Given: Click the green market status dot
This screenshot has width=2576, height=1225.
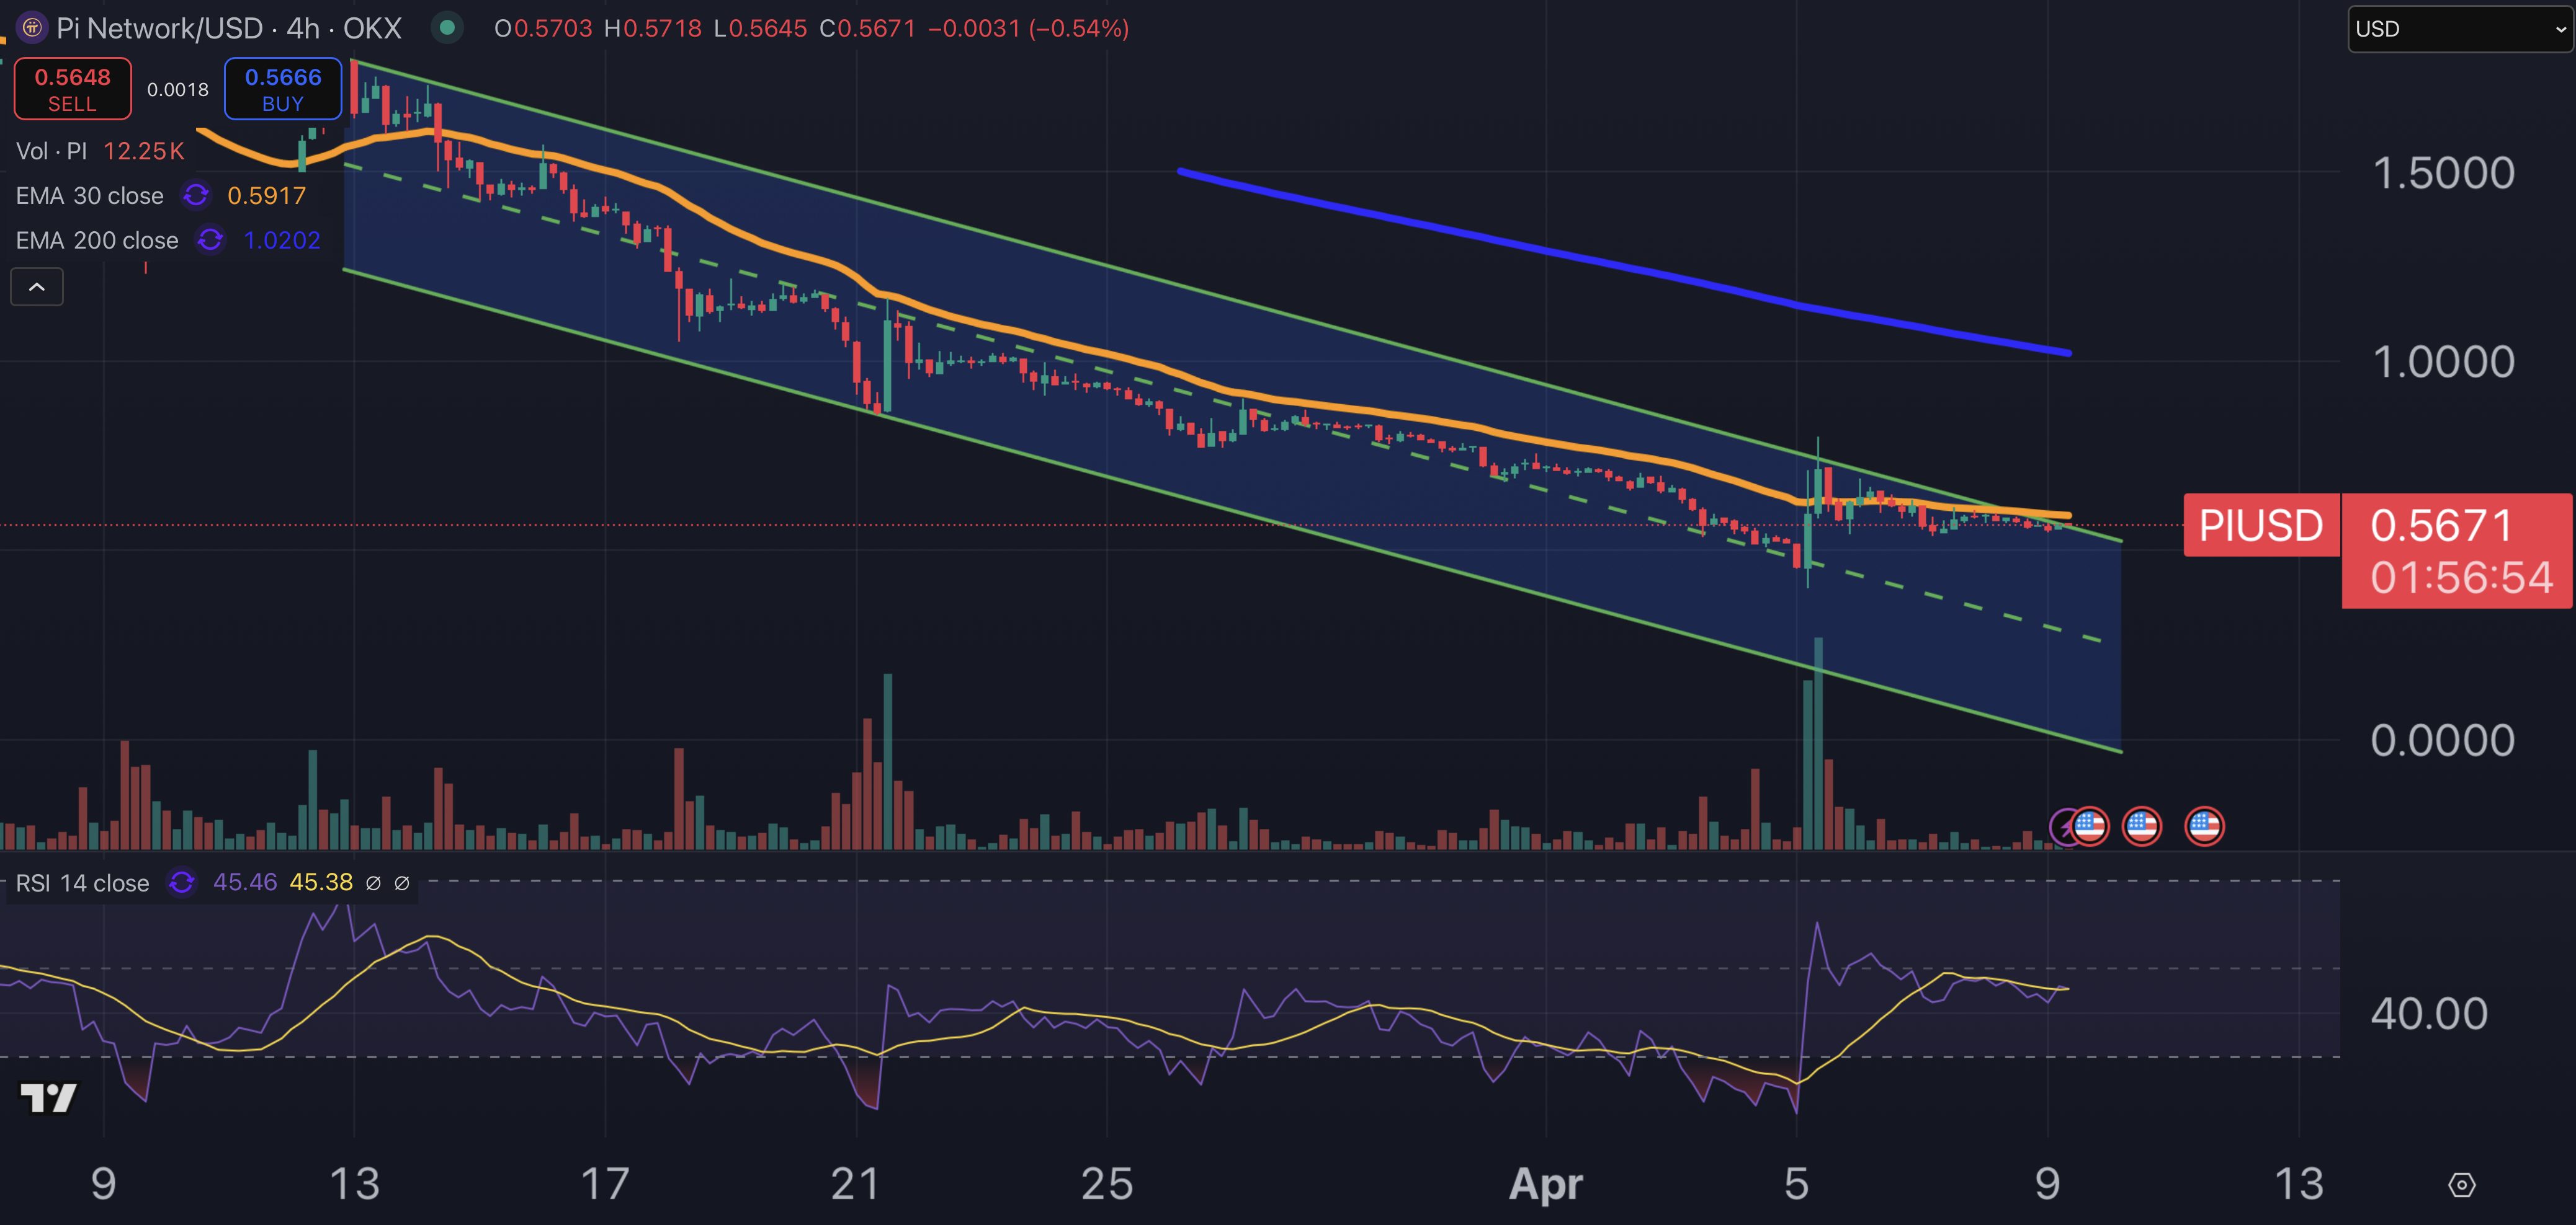Looking at the screenshot, I should (447, 28).
